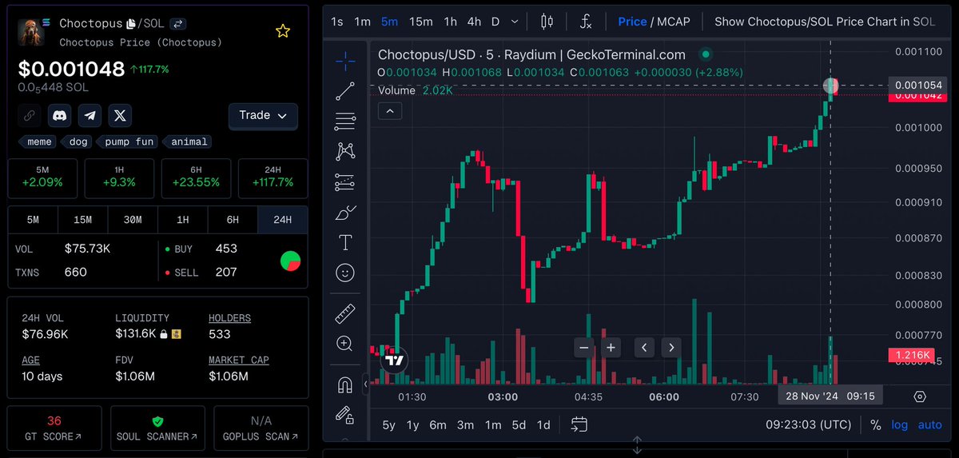
Task: Activate the zoom in magnifier tool
Action: point(345,344)
